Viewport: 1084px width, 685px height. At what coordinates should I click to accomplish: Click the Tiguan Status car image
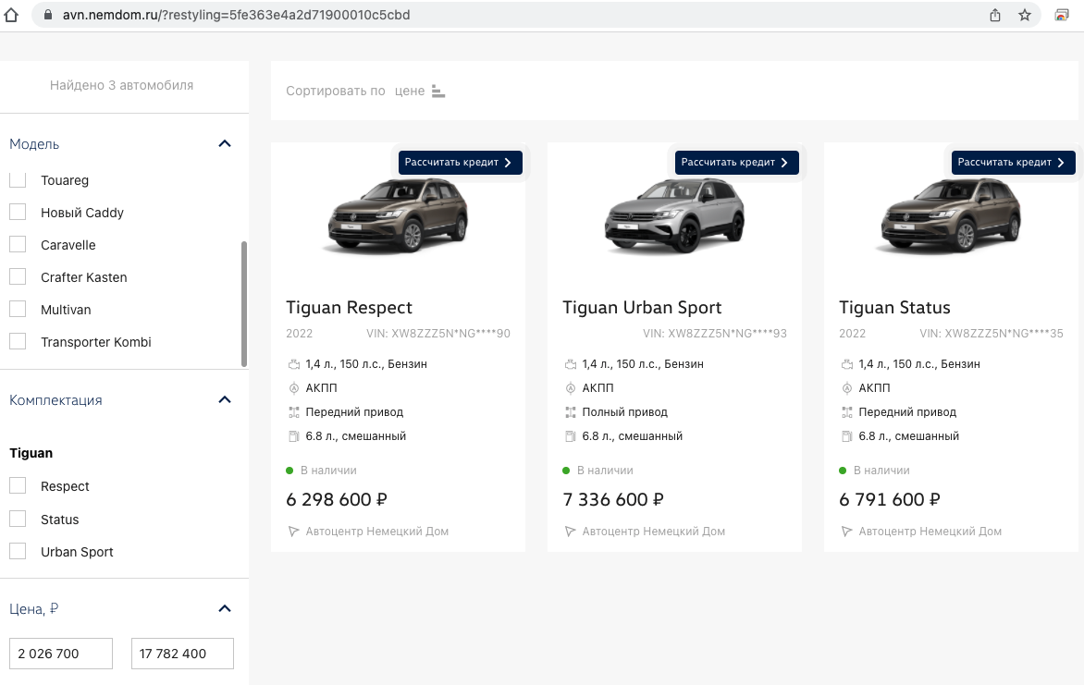pyautogui.click(x=951, y=215)
